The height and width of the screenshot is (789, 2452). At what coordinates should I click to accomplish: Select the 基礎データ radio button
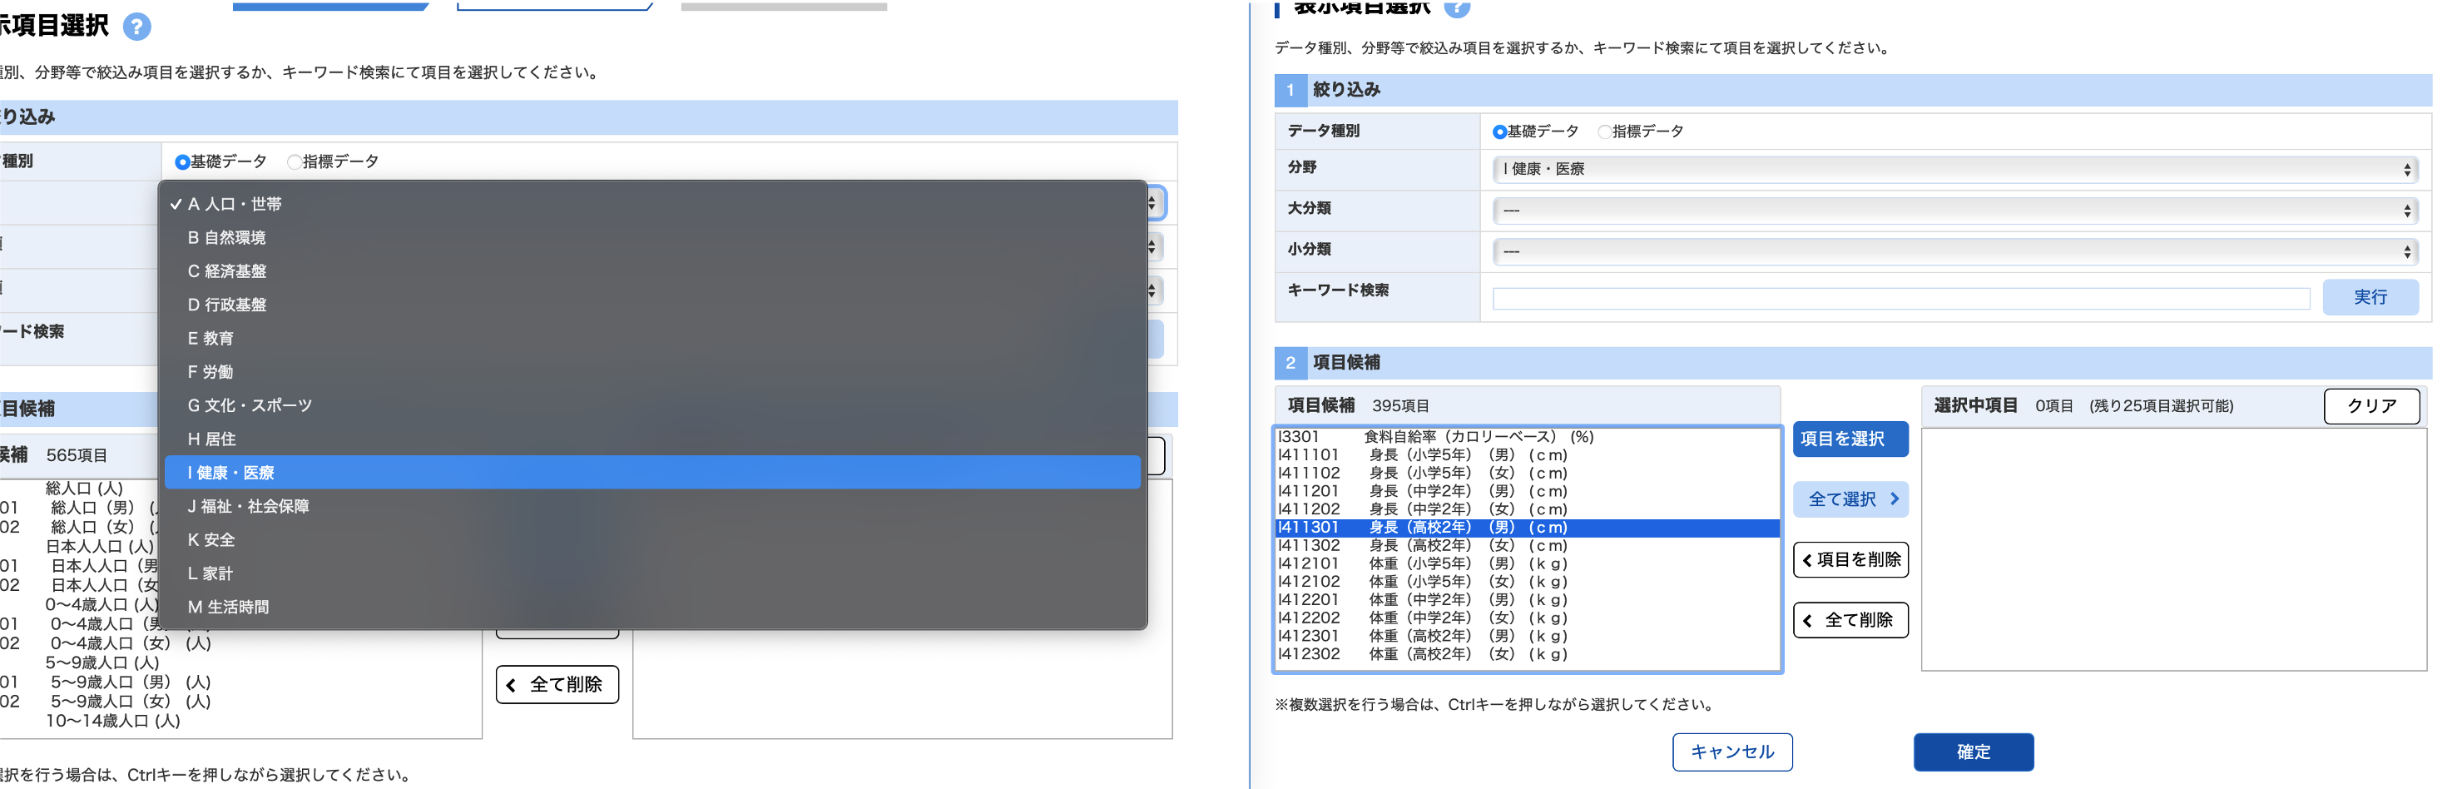pos(1499,131)
